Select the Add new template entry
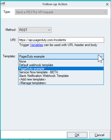 [x=32, y=79]
